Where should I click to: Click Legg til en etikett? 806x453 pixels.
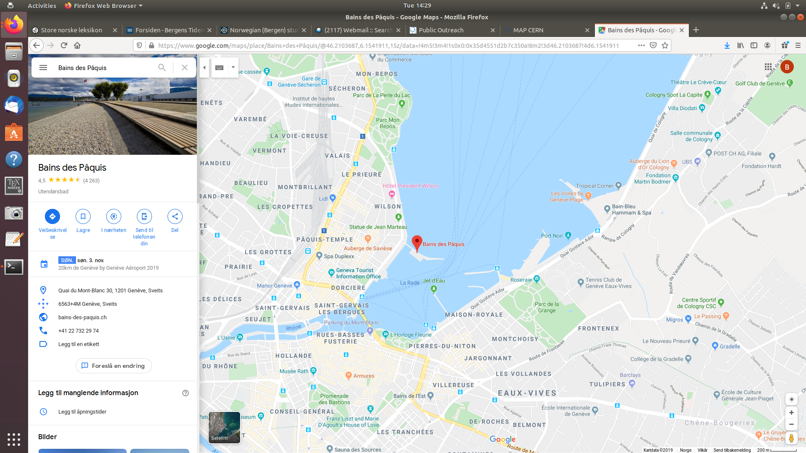[79, 344]
